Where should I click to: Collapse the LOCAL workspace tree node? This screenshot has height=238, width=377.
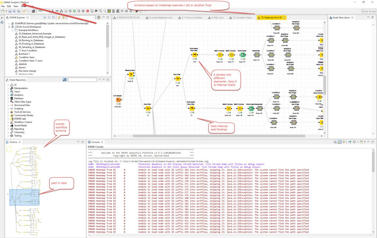tap(9, 27)
